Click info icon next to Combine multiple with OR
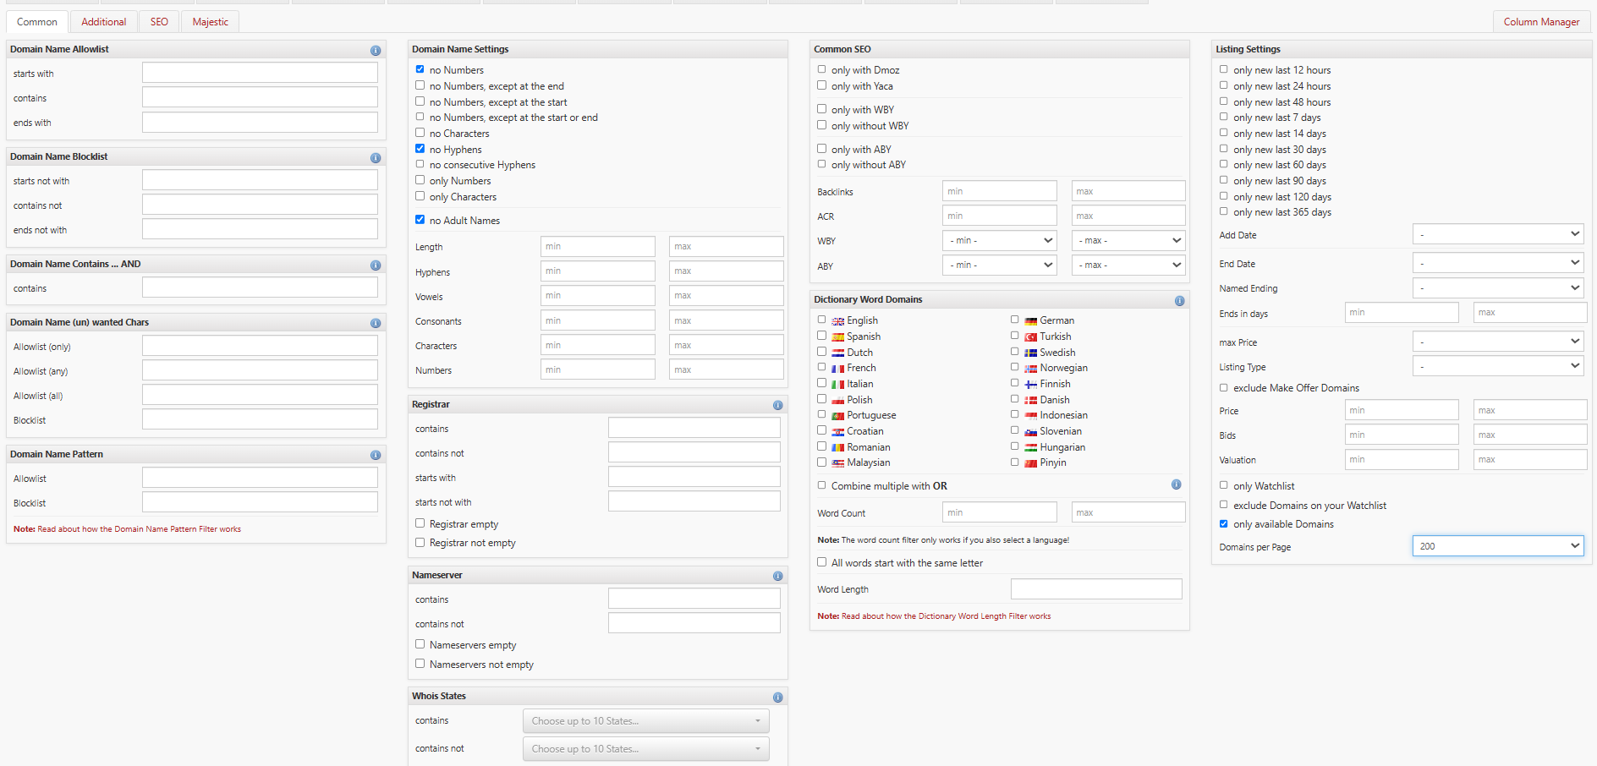1597x766 pixels. [x=1176, y=484]
